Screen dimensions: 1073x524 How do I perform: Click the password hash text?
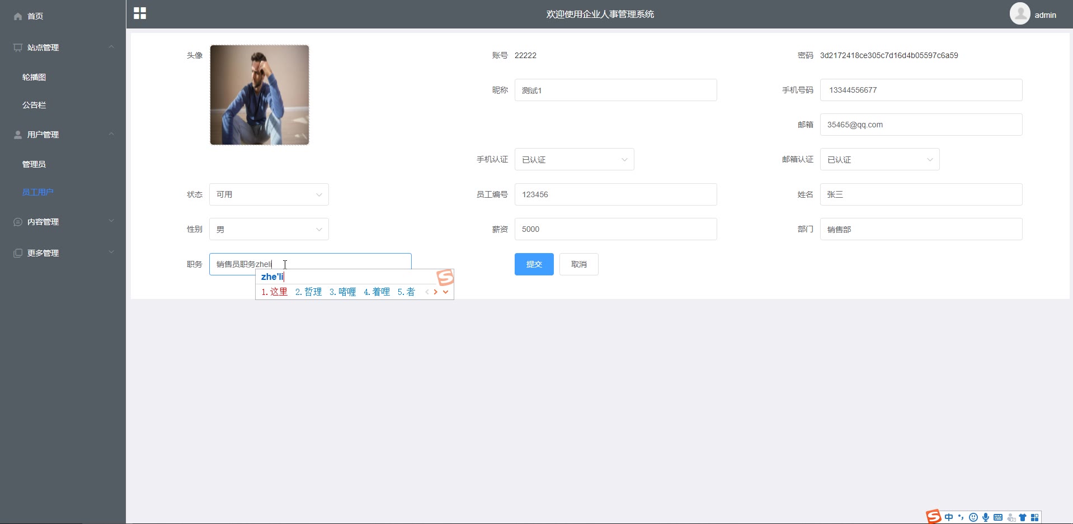pyautogui.click(x=889, y=55)
